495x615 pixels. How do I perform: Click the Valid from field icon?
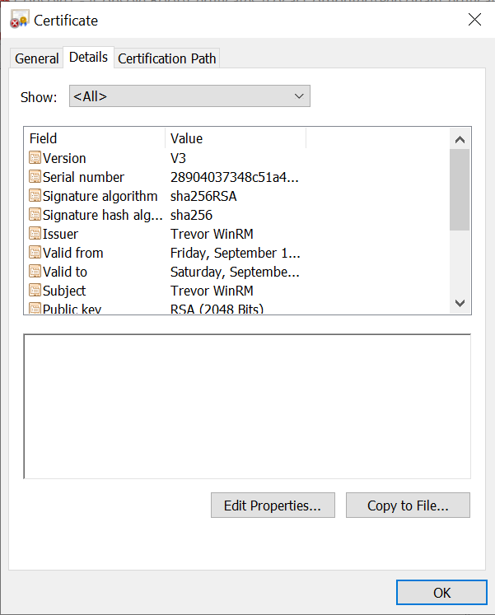pos(35,252)
